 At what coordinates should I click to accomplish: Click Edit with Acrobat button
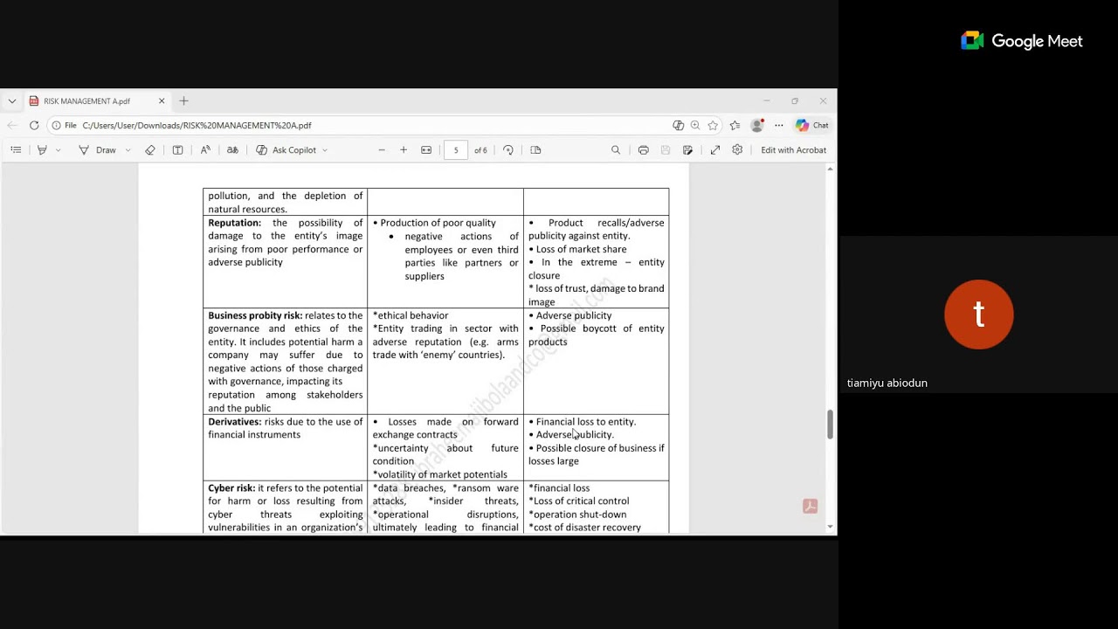[x=793, y=150]
